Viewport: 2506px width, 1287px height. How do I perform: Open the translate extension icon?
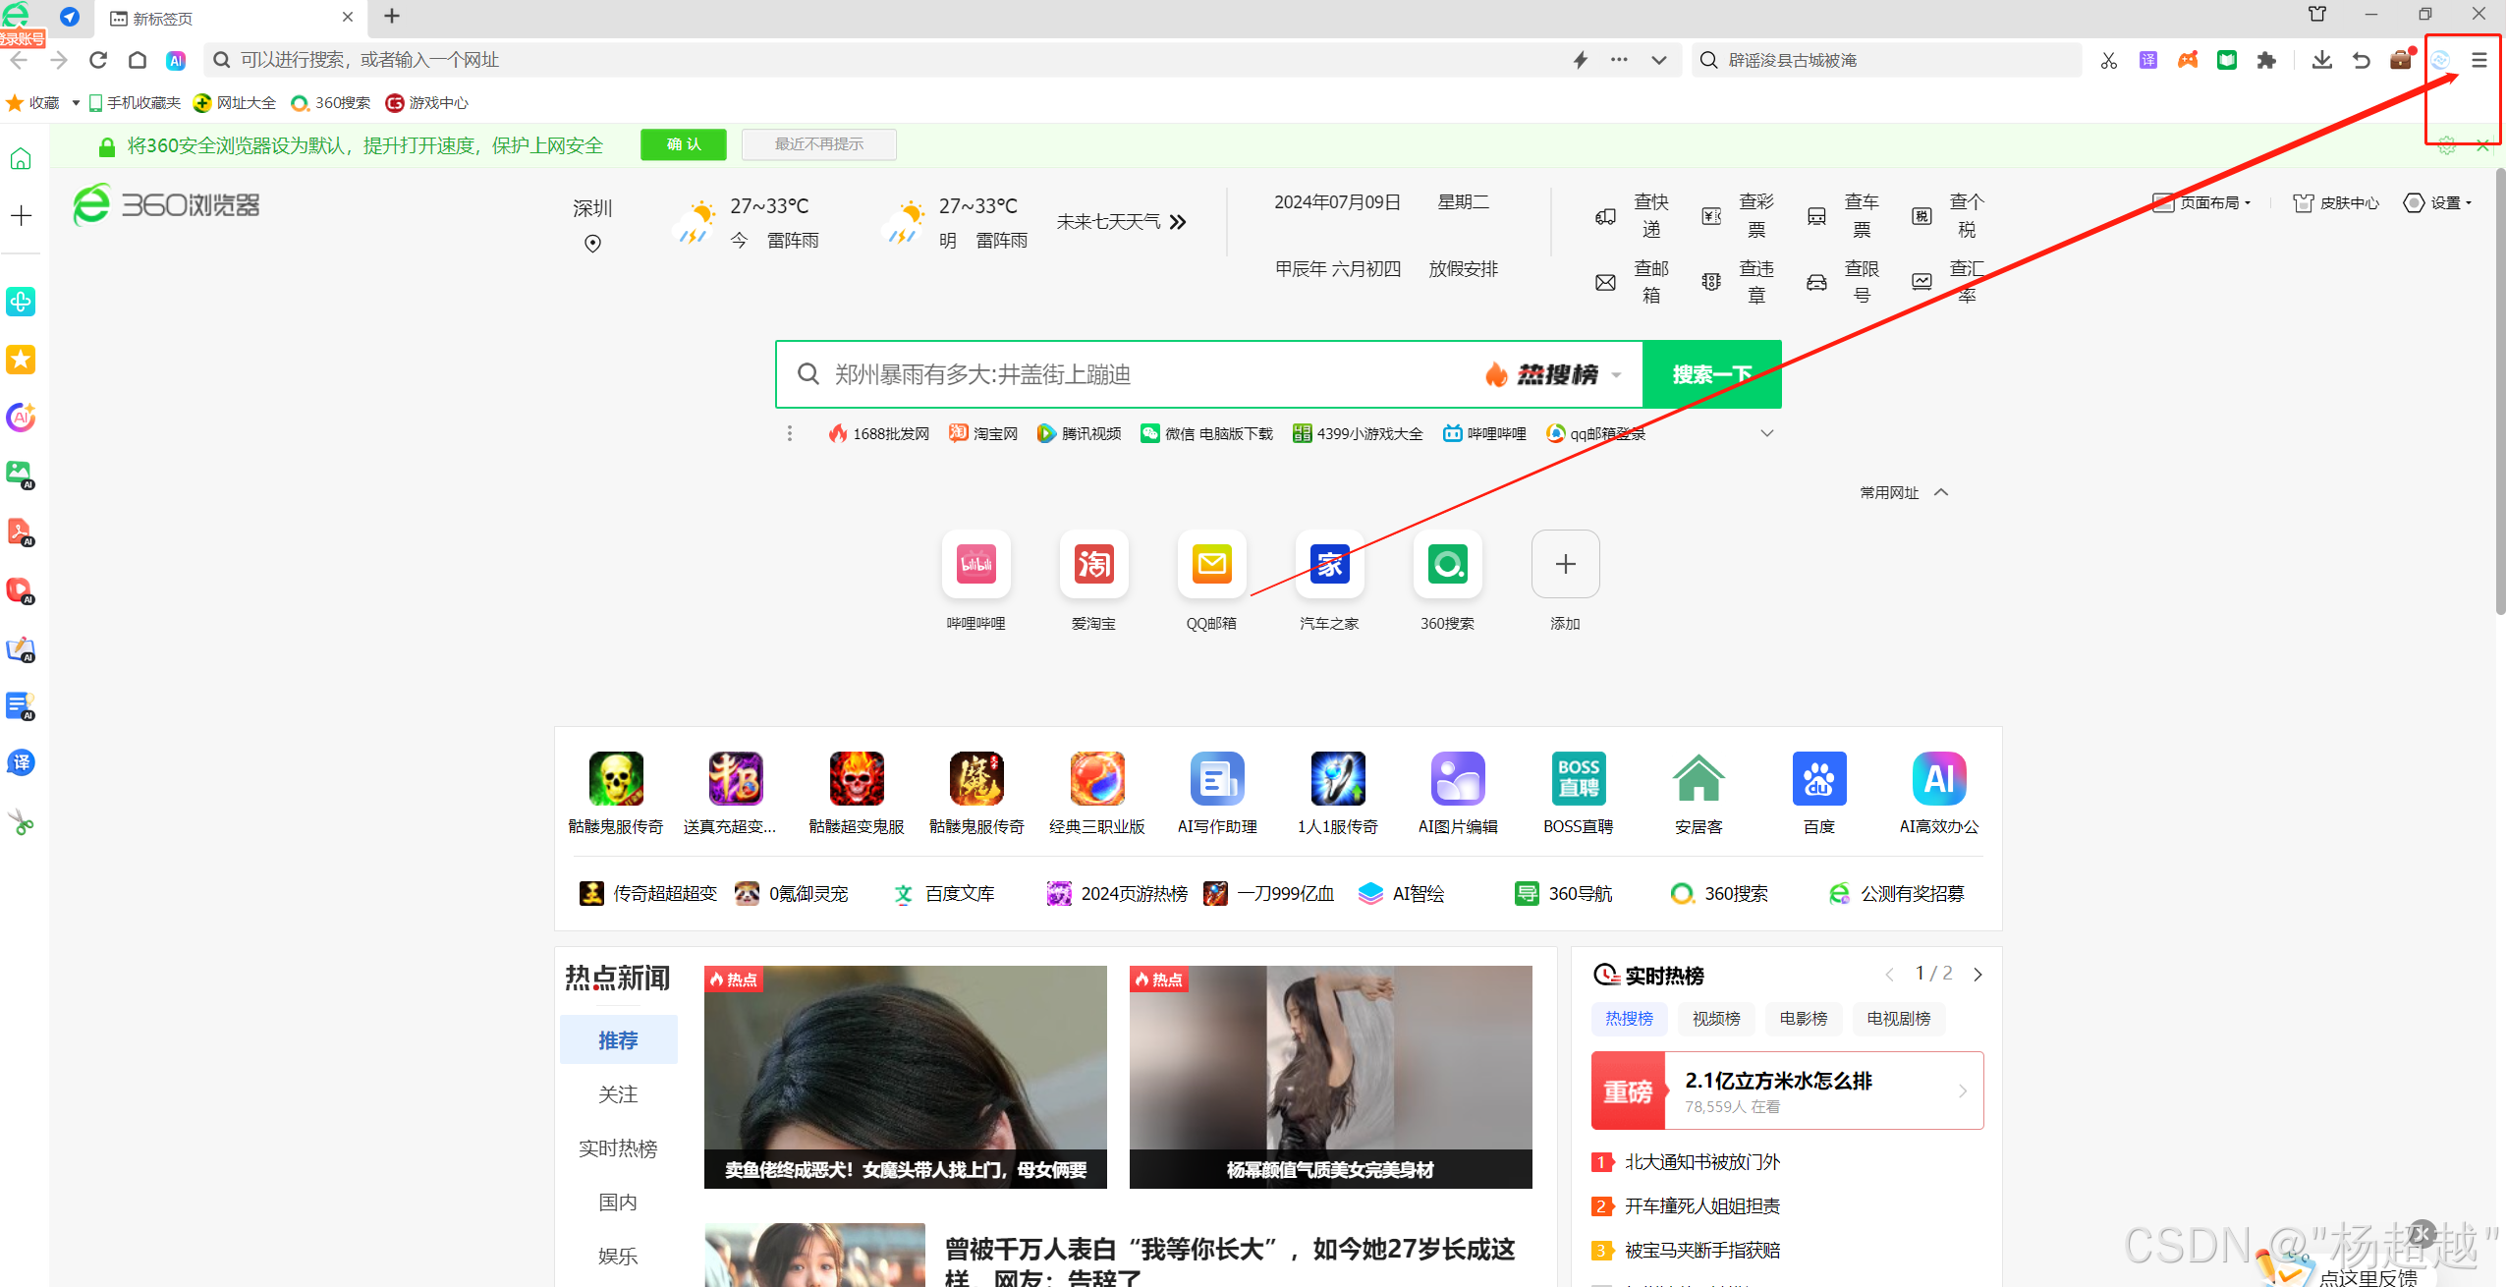pos(2148,61)
